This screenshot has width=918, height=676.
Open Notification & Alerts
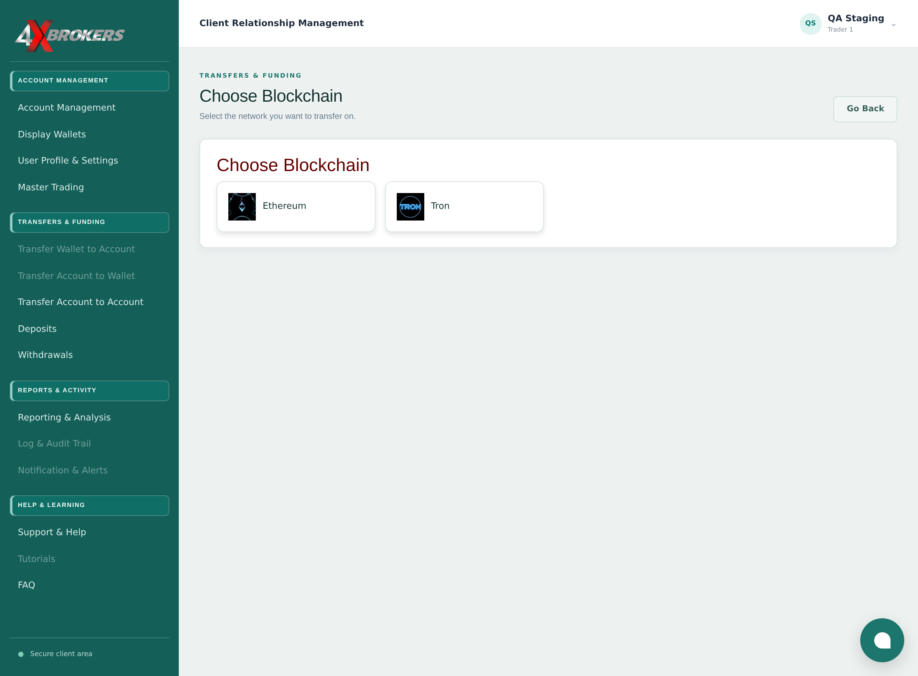(x=63, y=471)
